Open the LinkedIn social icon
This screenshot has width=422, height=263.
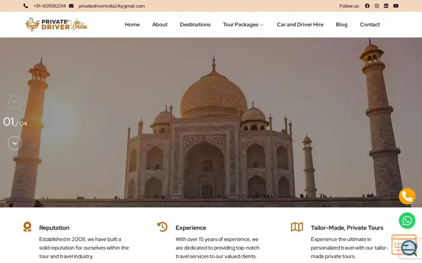pos(386,6)
